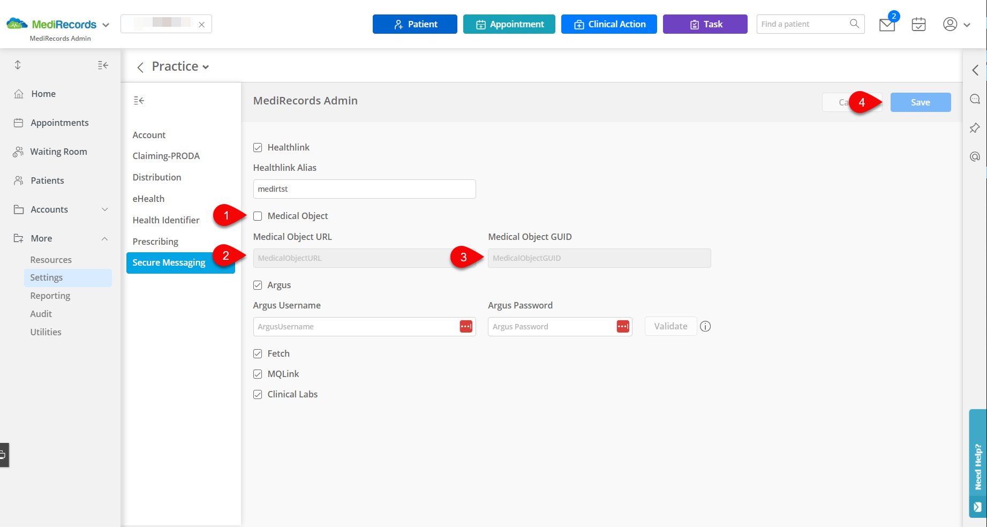Viewport: 987px width, 527px height.
Task: Expand the Practice heading dropdown
Action: pos(206,67)
